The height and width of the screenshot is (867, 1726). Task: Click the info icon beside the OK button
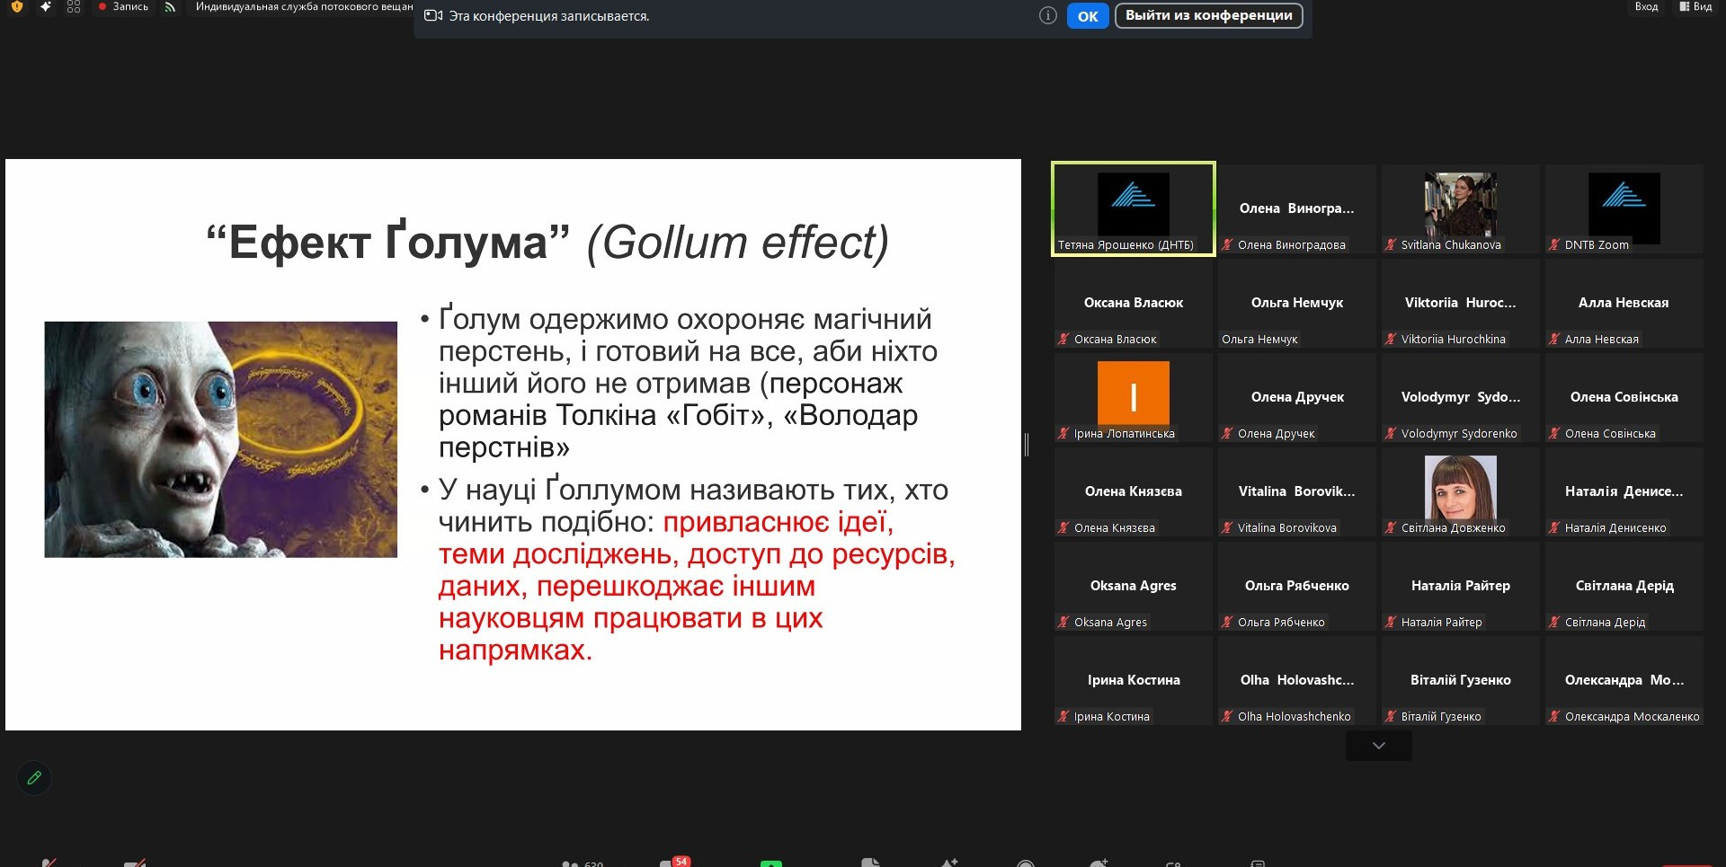point(1047,15)
